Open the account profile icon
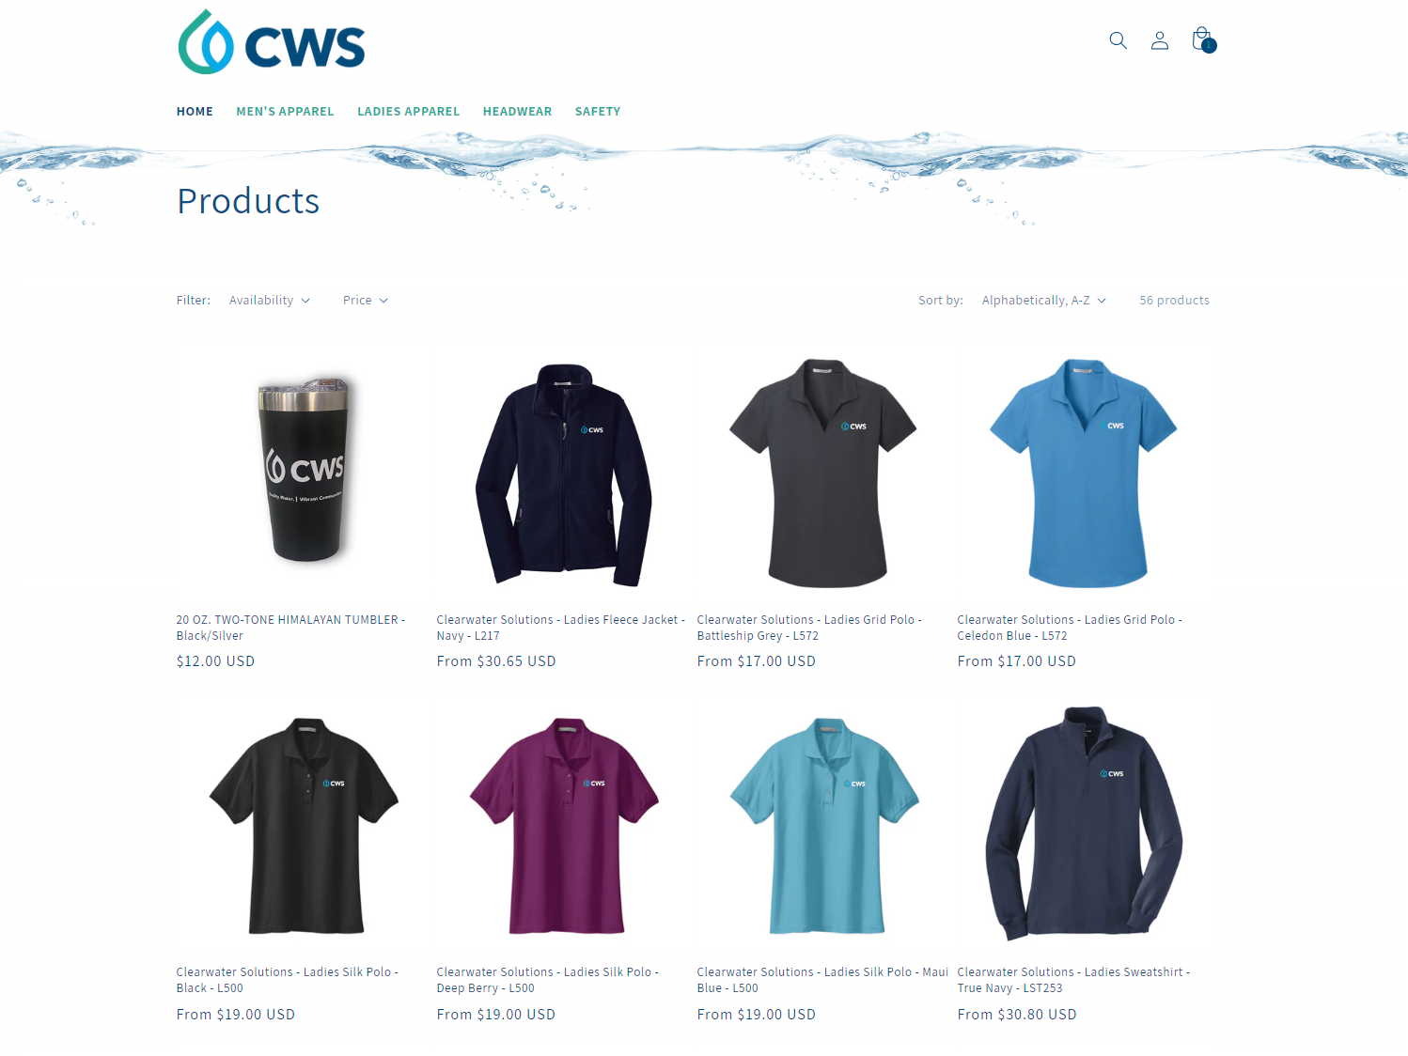 pos(1160,40)
